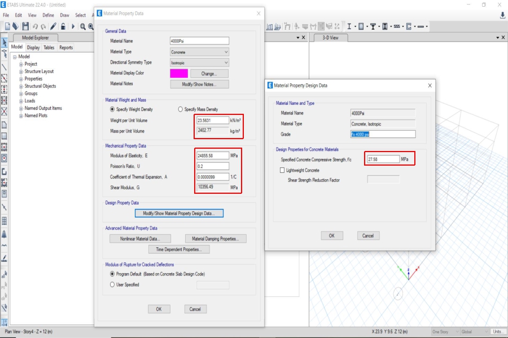The image size is (508, 338).
Task: Click the Save floppy disk icon
Action: click(x=25, y=26)
